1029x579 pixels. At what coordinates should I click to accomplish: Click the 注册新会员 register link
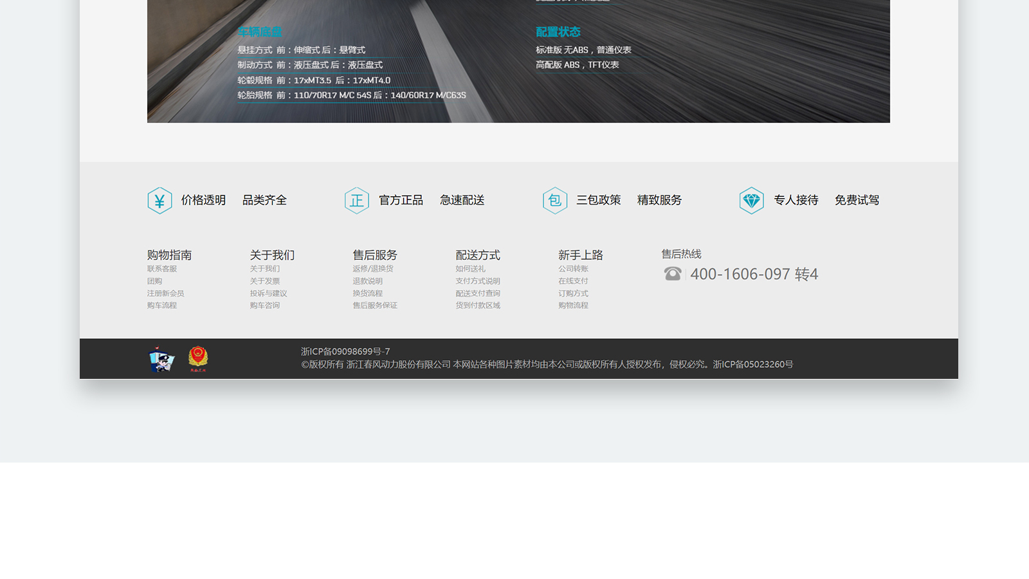[x=166, y=293]
